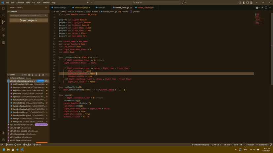
Task: Open the Run and Debug view
Action: point(3,29)
